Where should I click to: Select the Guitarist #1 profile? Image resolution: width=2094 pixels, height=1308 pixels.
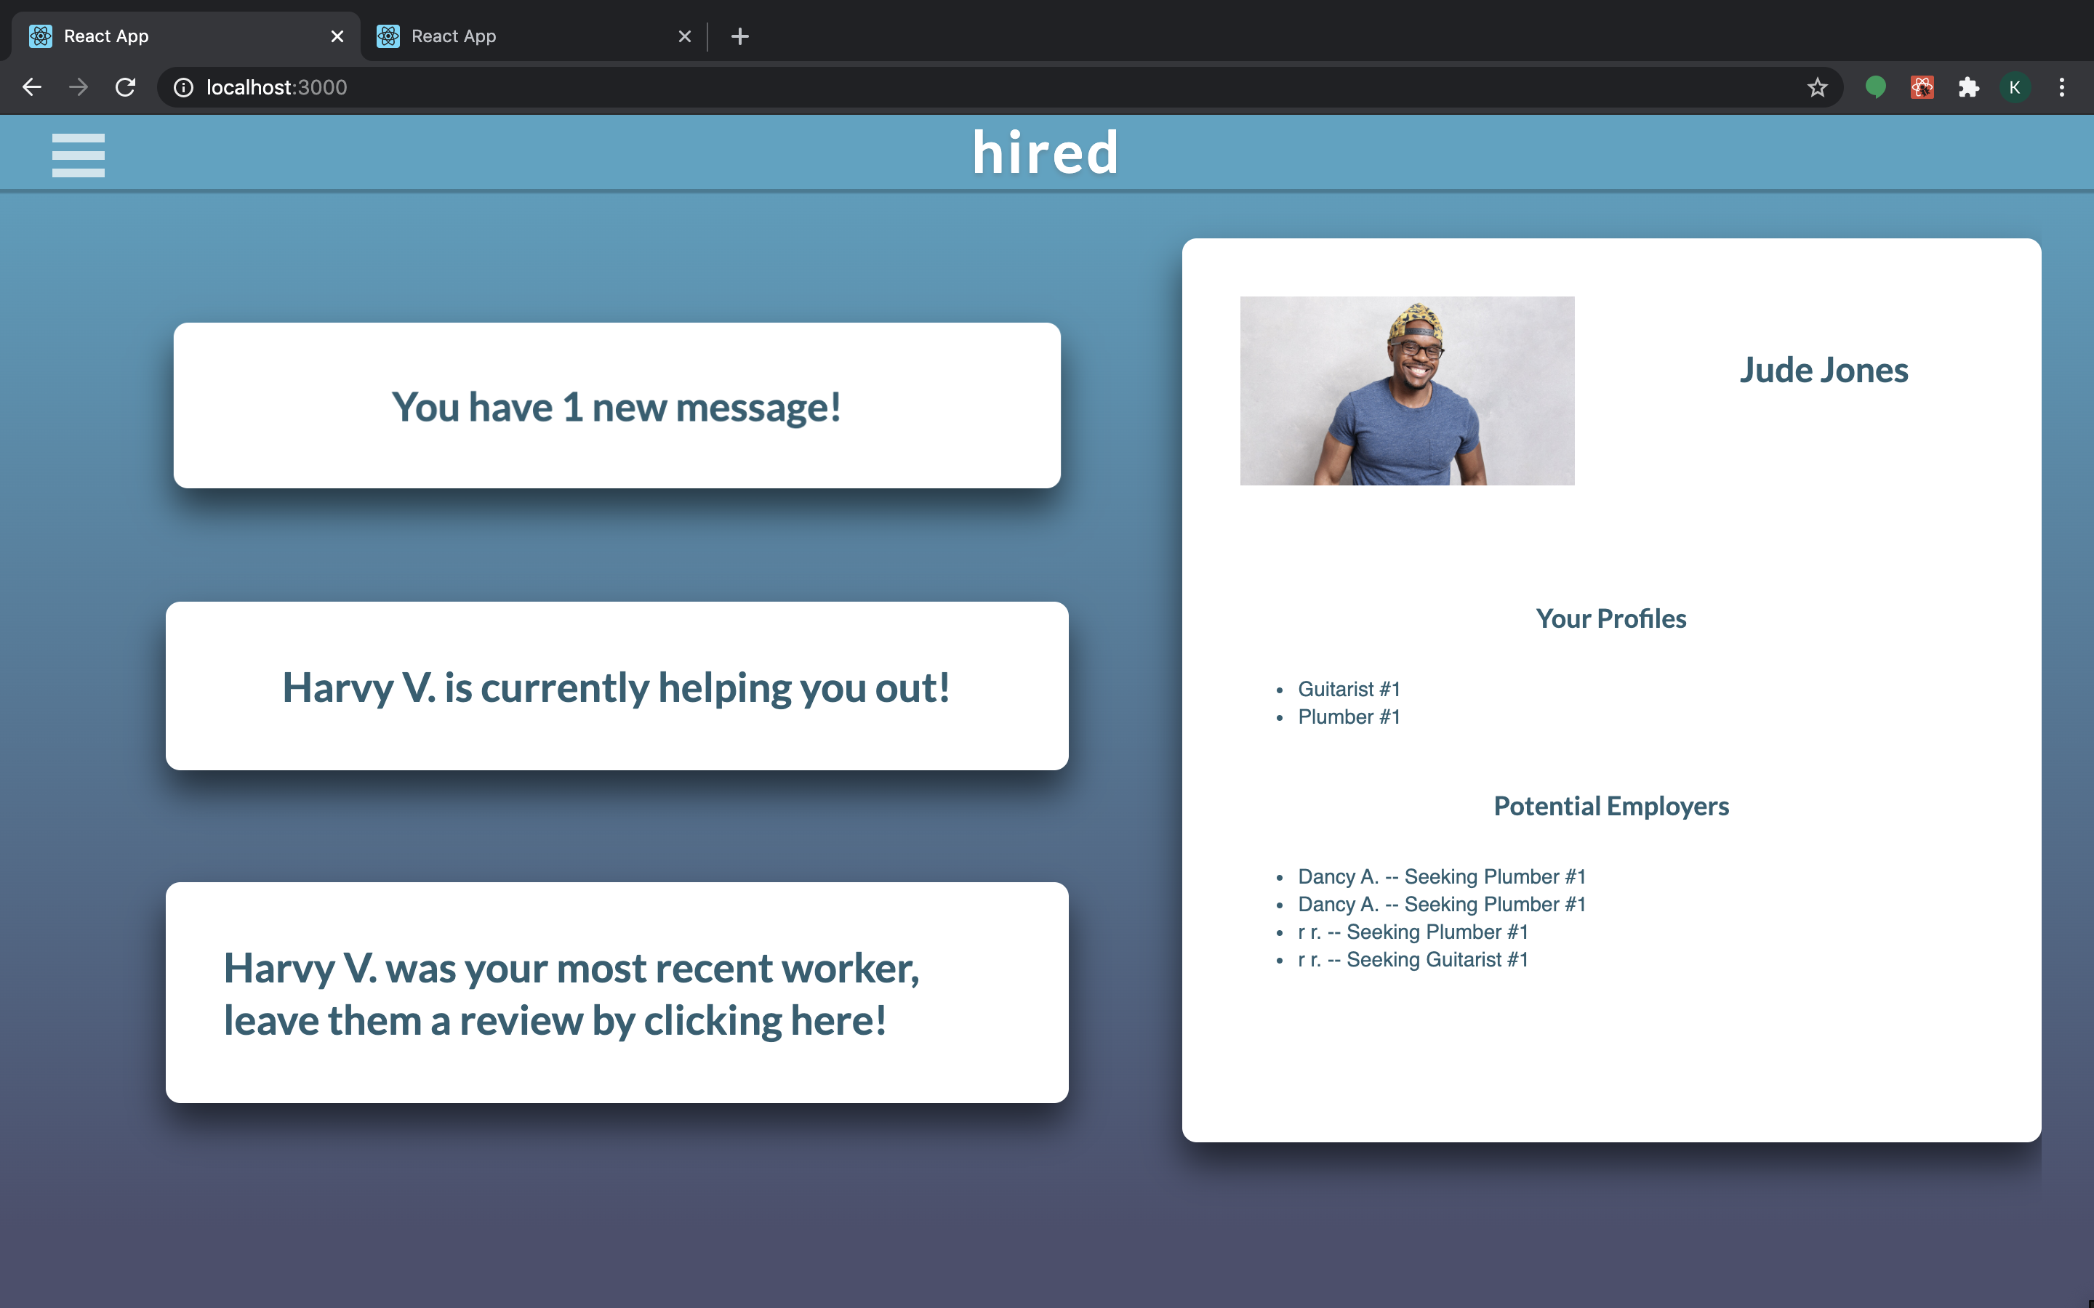tap(1348, 690)
